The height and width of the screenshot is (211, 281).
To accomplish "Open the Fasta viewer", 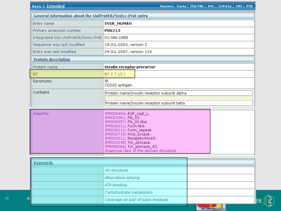I will pyautogui.click(x=181, y=6).
